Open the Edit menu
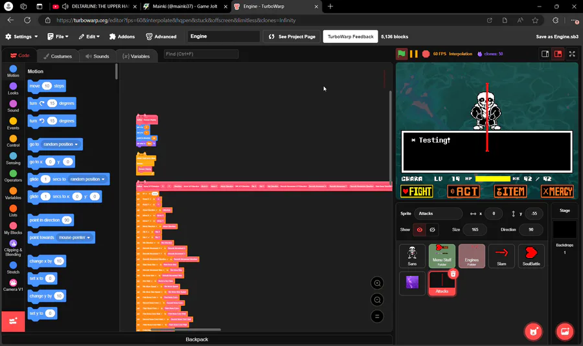This screenshot has height=346, width=583. pos(89,36)
